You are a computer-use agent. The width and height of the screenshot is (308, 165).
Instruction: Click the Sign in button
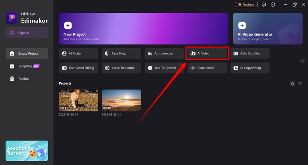(27, 33)
